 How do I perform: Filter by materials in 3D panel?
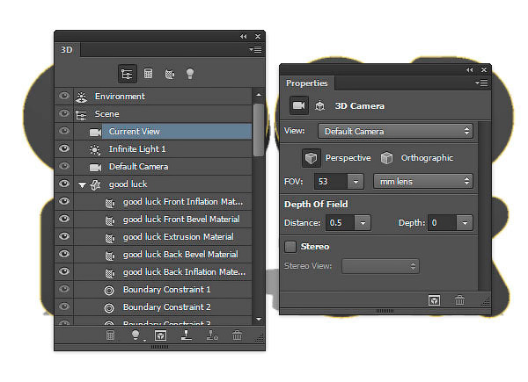tap(169, 74)
